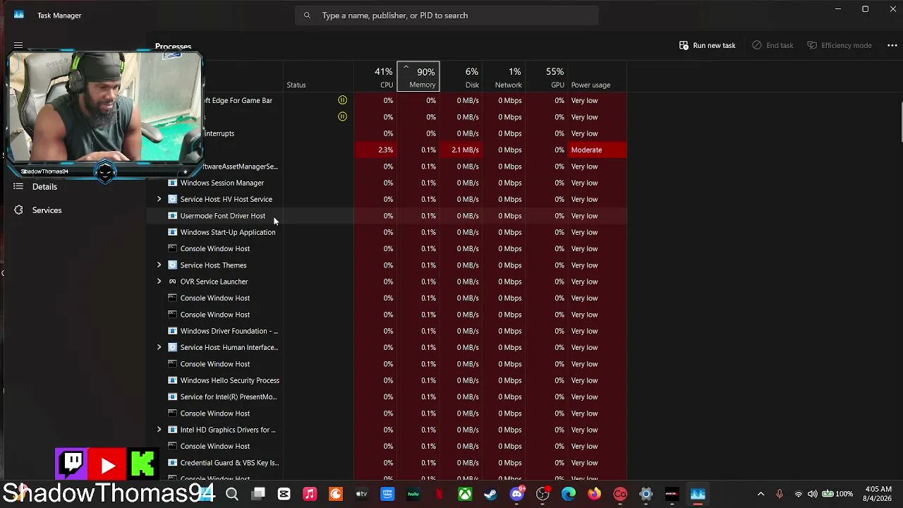Expand the OVR Service Launcher group
The height and width of the screenshot is (508, 903).
tap(159, 282)
